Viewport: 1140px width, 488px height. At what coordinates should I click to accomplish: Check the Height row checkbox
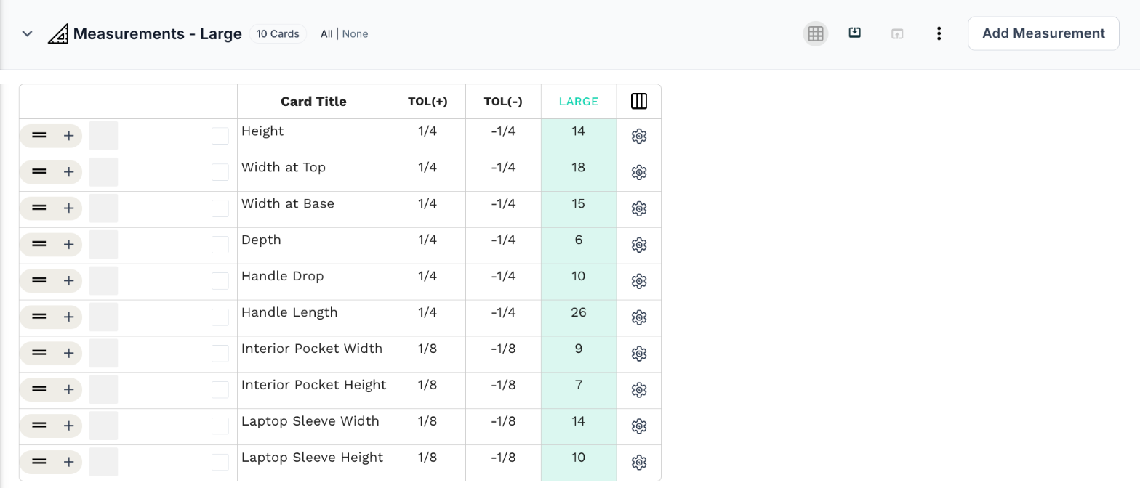tap(220, 136)
